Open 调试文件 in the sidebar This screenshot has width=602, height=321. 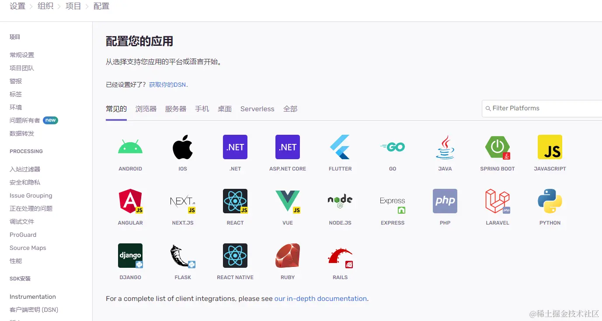(x=22, y=222)
